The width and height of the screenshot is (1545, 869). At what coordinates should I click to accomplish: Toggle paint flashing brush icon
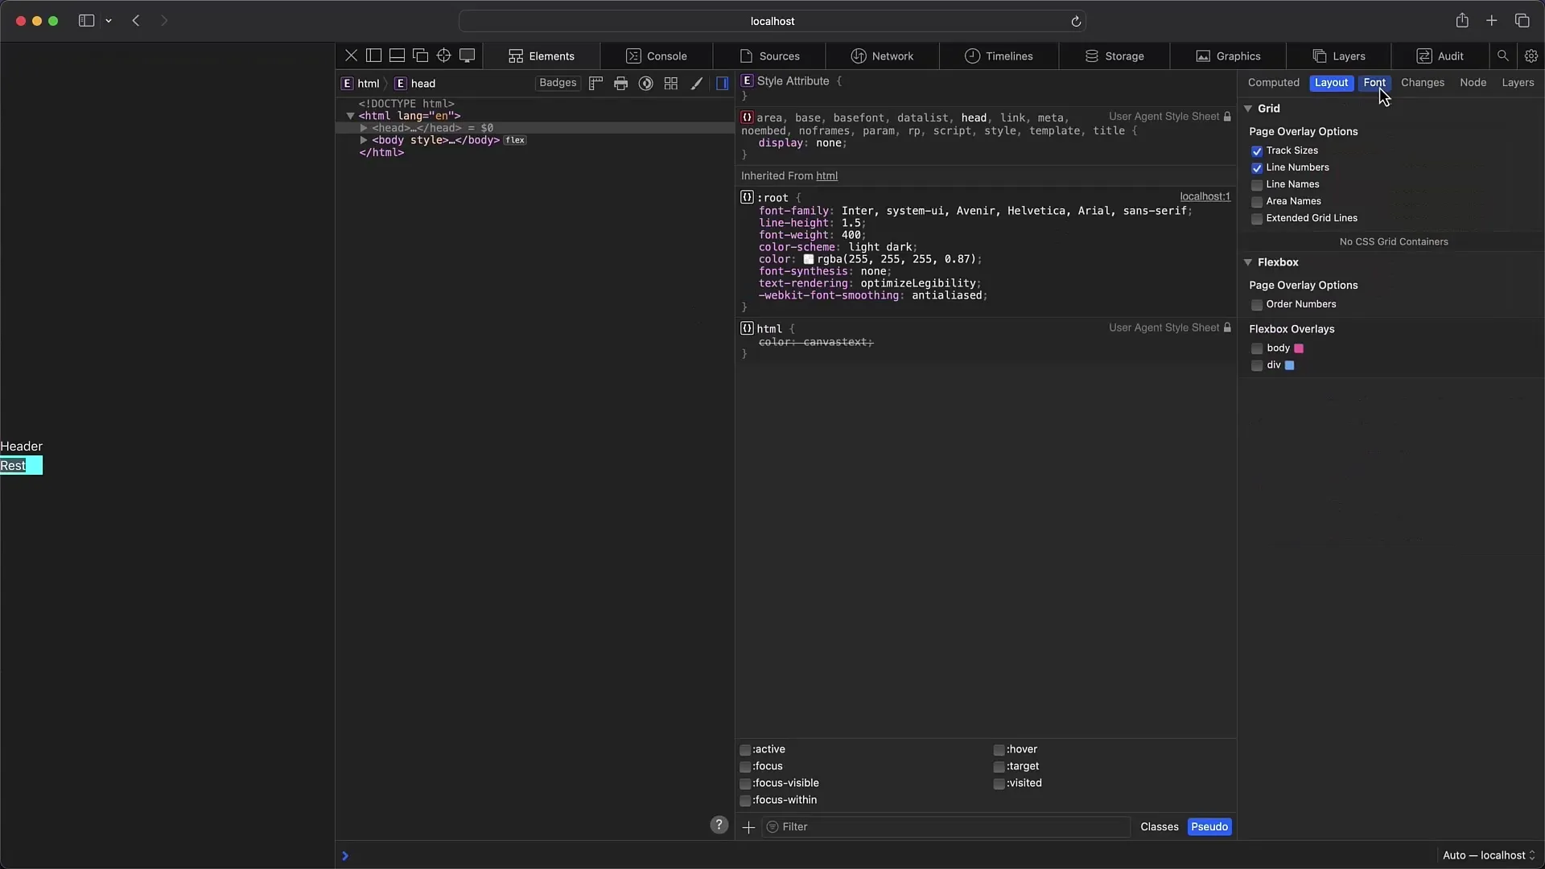pos(697,83)
